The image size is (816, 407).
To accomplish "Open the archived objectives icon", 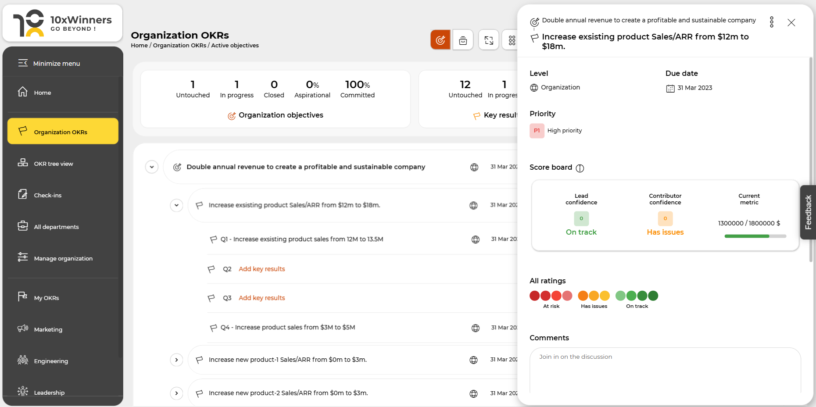I will click(463, 39).
